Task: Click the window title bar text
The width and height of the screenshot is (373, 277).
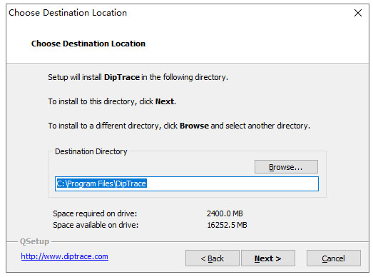Action: 68,13
